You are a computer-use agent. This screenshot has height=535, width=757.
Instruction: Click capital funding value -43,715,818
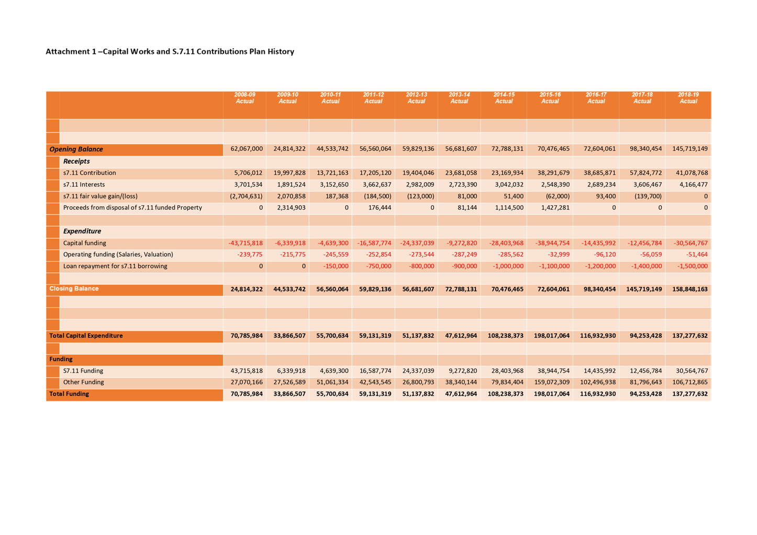246,243
